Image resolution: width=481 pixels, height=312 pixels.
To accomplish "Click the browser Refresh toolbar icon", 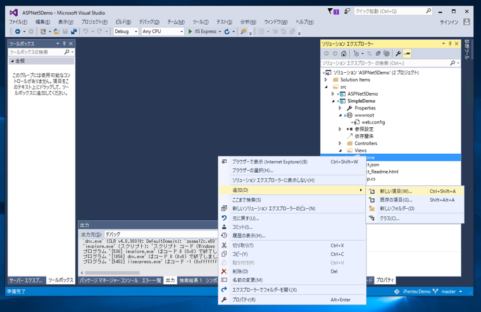I will [x=227, y=31].
